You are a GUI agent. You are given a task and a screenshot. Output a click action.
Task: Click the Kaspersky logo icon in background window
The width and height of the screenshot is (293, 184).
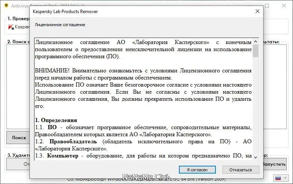pyautogui.click(x=11, y=27)
